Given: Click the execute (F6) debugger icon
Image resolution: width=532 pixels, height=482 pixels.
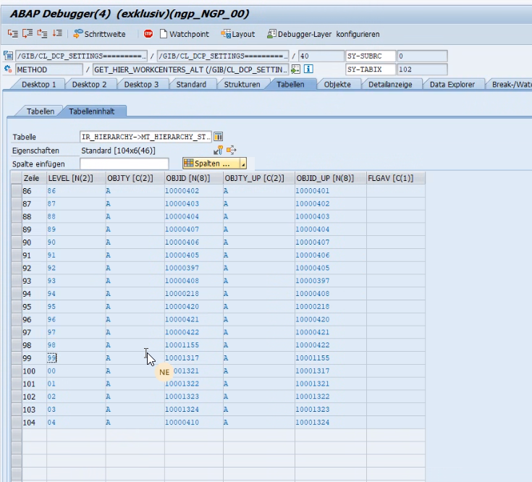Looking at the screenshot, I should point(28,34).
